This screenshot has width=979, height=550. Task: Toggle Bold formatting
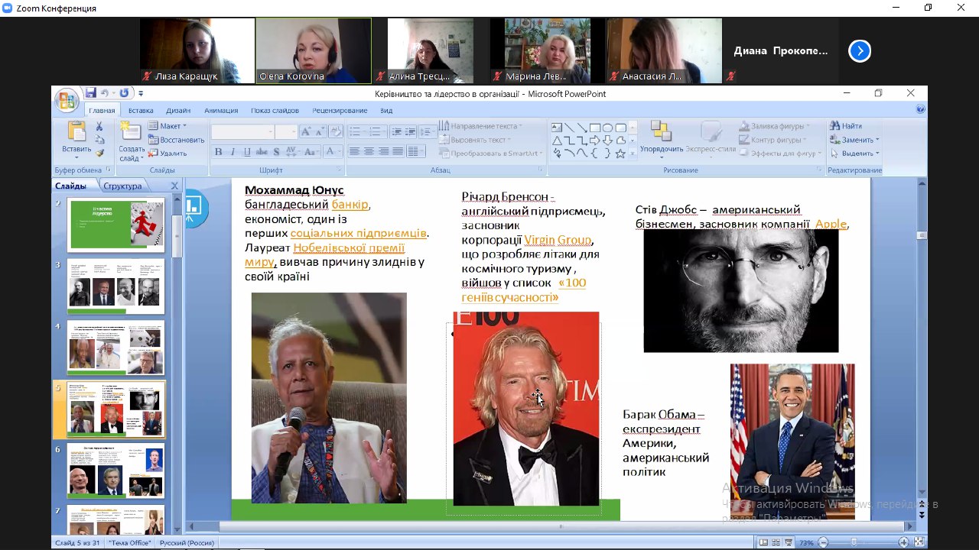coord(219,152)
